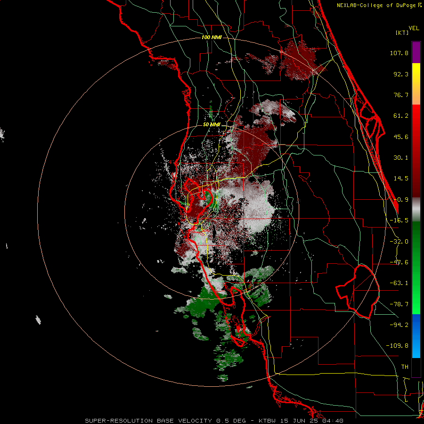The width and height of the screenshot is (424, 424).
Task: Select the -0.9 scale value
Action: coord(401,200)
